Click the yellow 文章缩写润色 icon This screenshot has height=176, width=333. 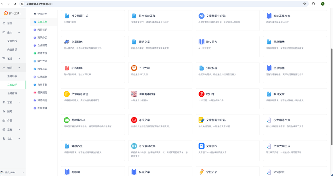coord(67,94)
